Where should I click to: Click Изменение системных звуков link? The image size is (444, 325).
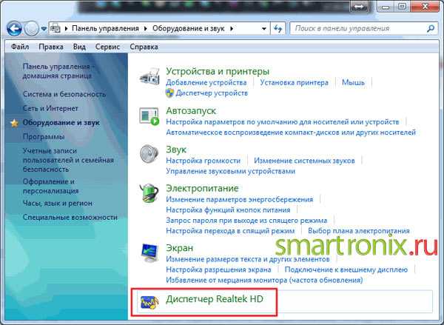pyautogui.click(x=304, y=161)
